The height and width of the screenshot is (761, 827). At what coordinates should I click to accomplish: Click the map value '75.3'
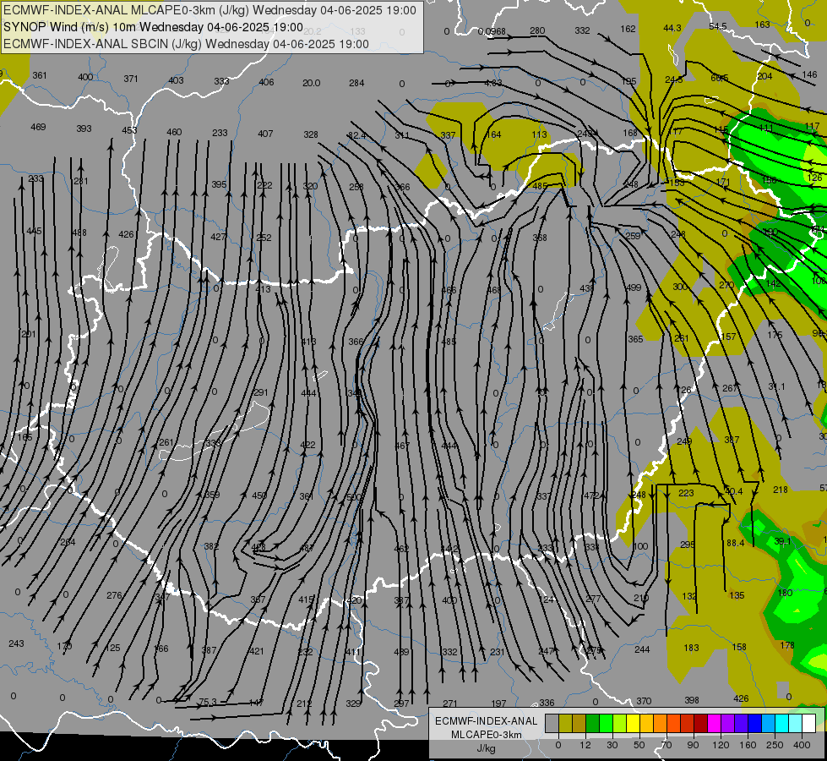(207, 702)
